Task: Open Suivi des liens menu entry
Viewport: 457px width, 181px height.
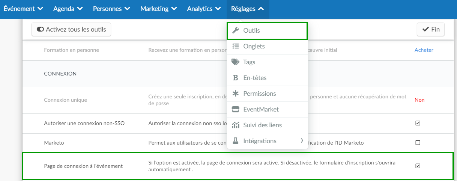Action: pos(268,125)
